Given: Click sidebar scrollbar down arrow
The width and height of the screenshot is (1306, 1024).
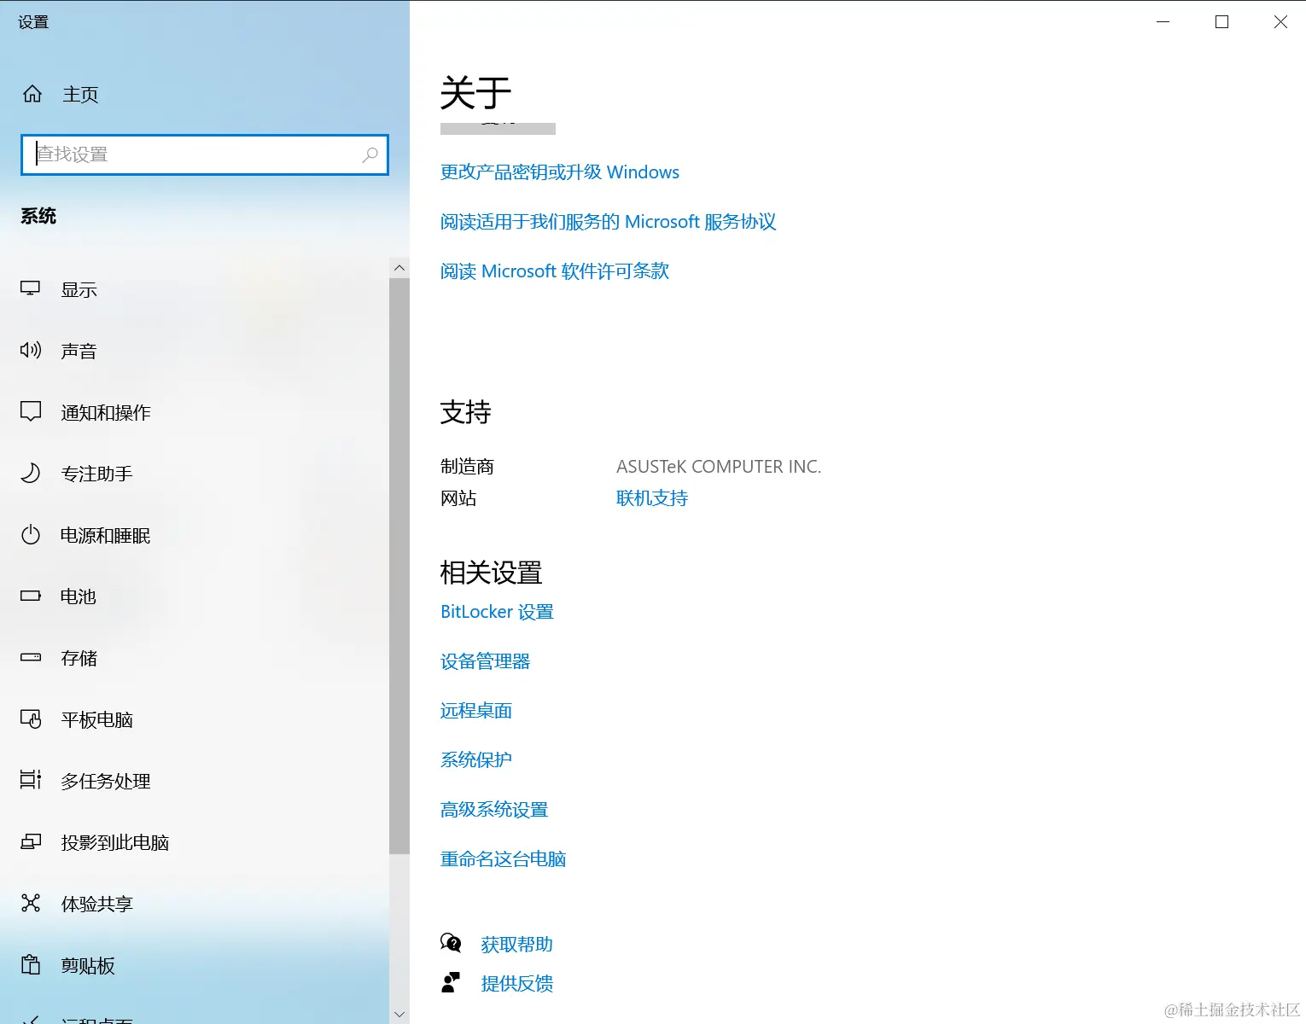Looking at the screenshot, I should pyautogui.click(x=399, y=1014).
